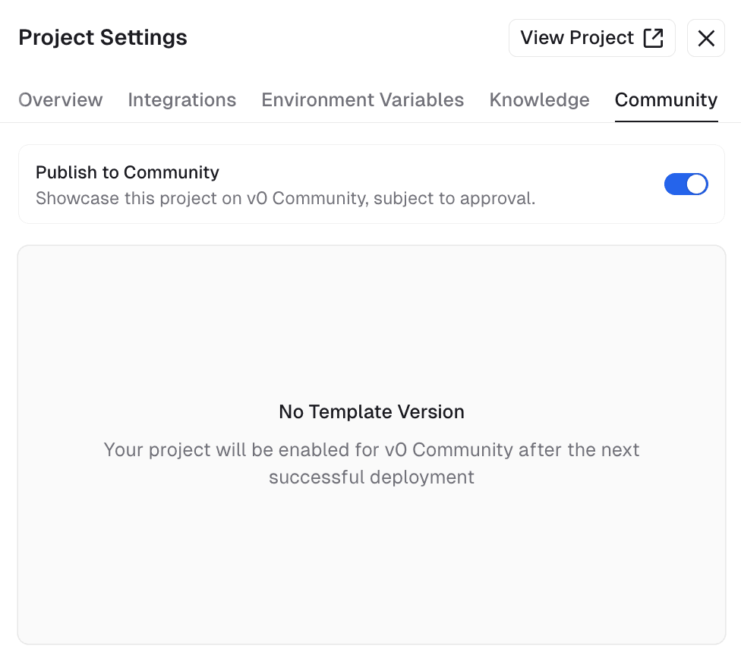Image resolution: width=741 pixels, height=671 pixels.
Task: Switch to the Overview tab
Action: (60, 99)
